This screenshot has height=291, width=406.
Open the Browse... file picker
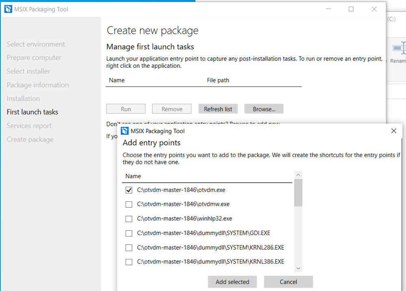[264, 109]
